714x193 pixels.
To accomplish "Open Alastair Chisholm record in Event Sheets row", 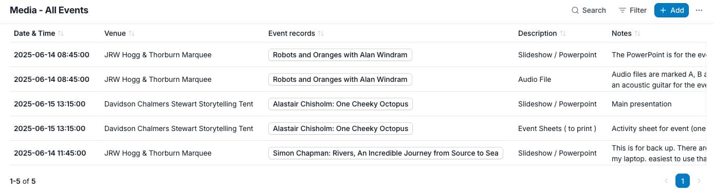I will click(x=340, y=128).
